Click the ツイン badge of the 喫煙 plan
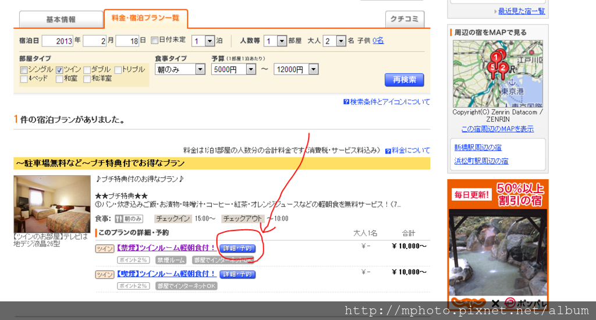The width and height of the screenshot is (596, 320). (105, 275)
